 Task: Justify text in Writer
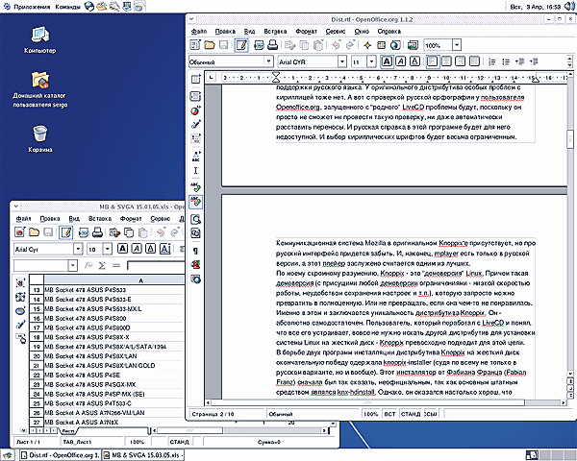474,61
